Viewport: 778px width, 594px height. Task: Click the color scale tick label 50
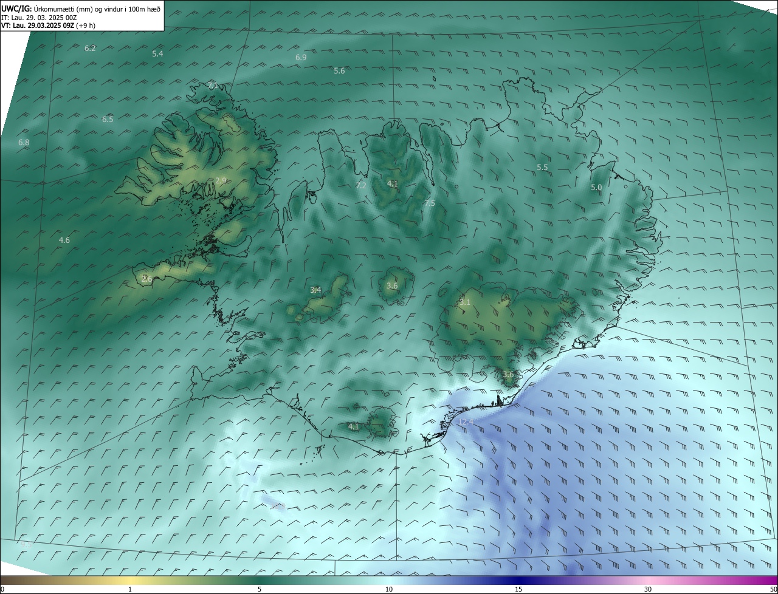click(773, 589)
